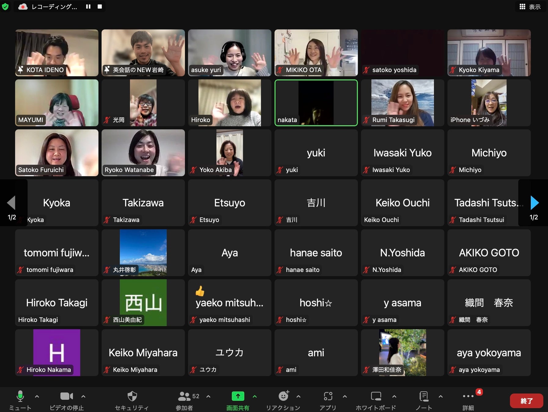Expand participants options arrow

pyautogui.click(x=208, y=396)
